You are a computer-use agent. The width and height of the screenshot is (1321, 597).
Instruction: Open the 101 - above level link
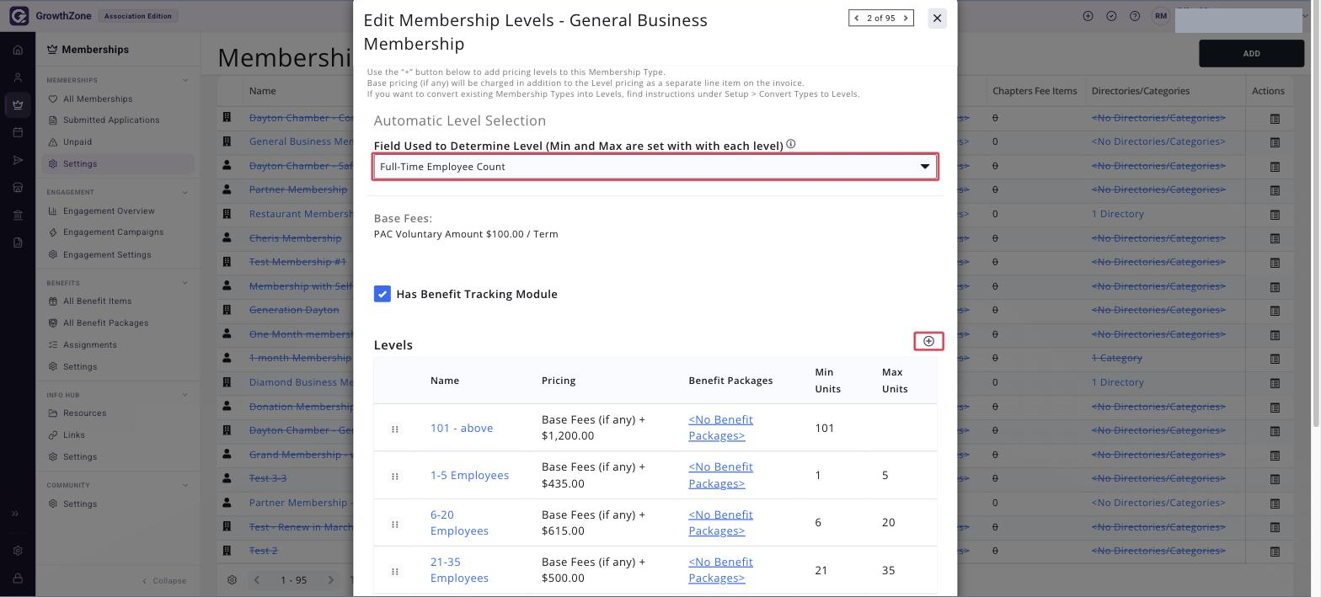[462, 428]
